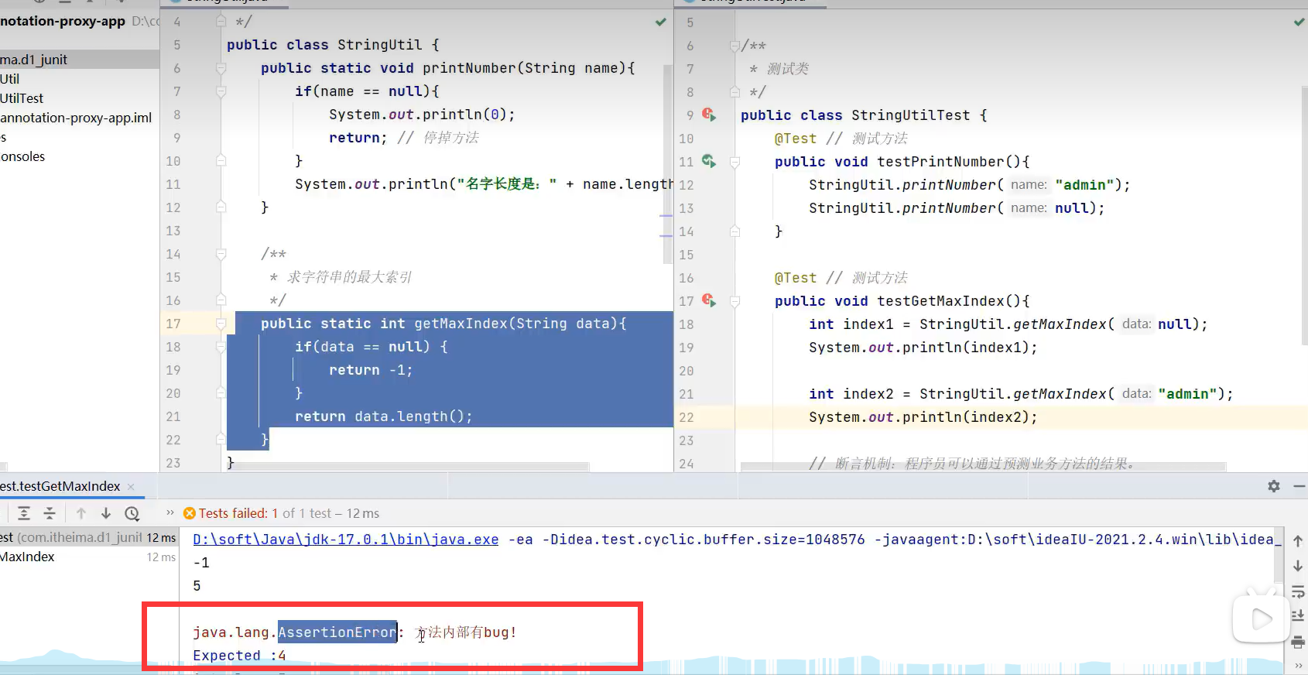Viewport: 1308px width, 675px height.
Task: Print the console output
Action: tap(1298, 642)
